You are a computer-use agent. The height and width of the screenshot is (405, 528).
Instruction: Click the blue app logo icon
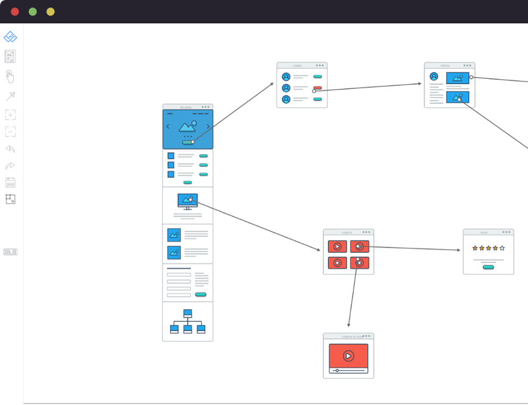pos(10,37)
